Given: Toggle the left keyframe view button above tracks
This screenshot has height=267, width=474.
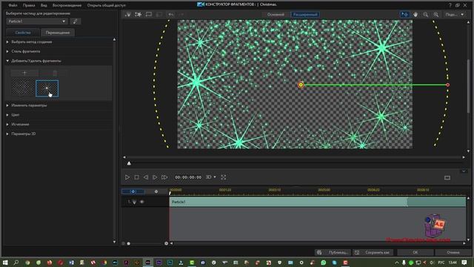Looking at the screenshot, I should (x=133, y=191).
